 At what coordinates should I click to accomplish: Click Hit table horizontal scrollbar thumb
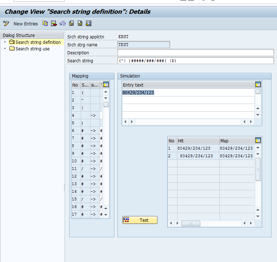pos(191,223)
